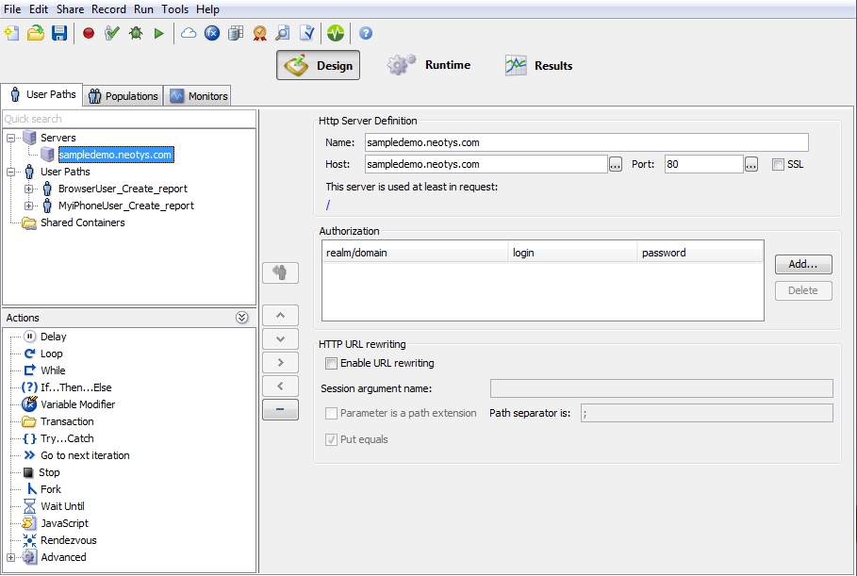The height and width of the screenshot is (576, 857).
Task: Click the green heartbeat monitor icon
Action: tap(336, 33)
